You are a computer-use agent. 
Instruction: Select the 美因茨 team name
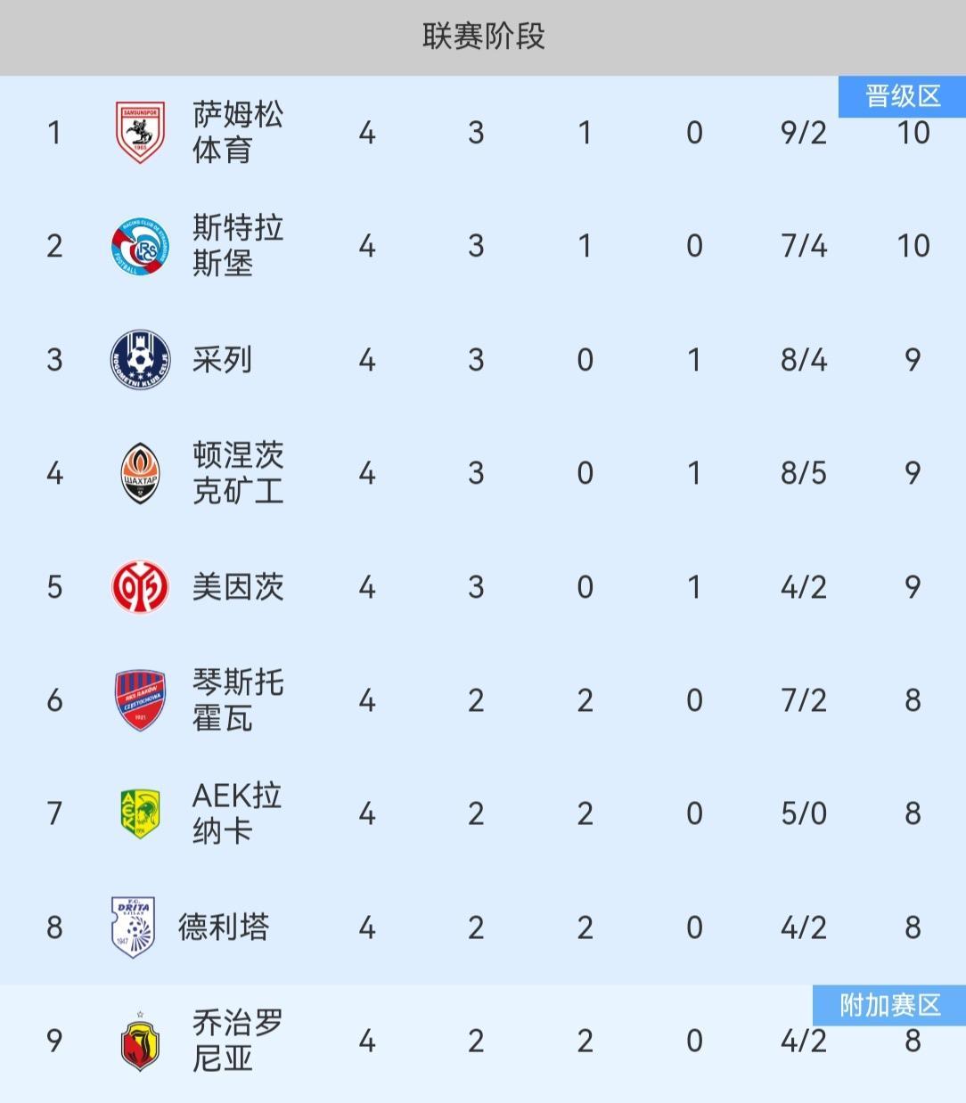pyautogui.click(x=237, y=586)
